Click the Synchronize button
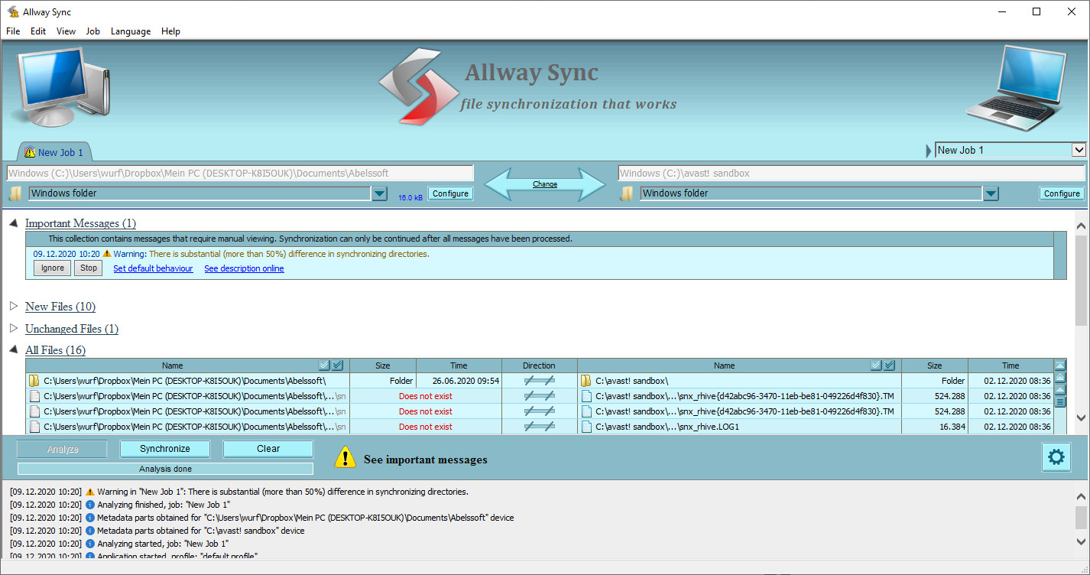Viewport: 1090px width, 575px height. pyautogui.click(x=164, y=448)
